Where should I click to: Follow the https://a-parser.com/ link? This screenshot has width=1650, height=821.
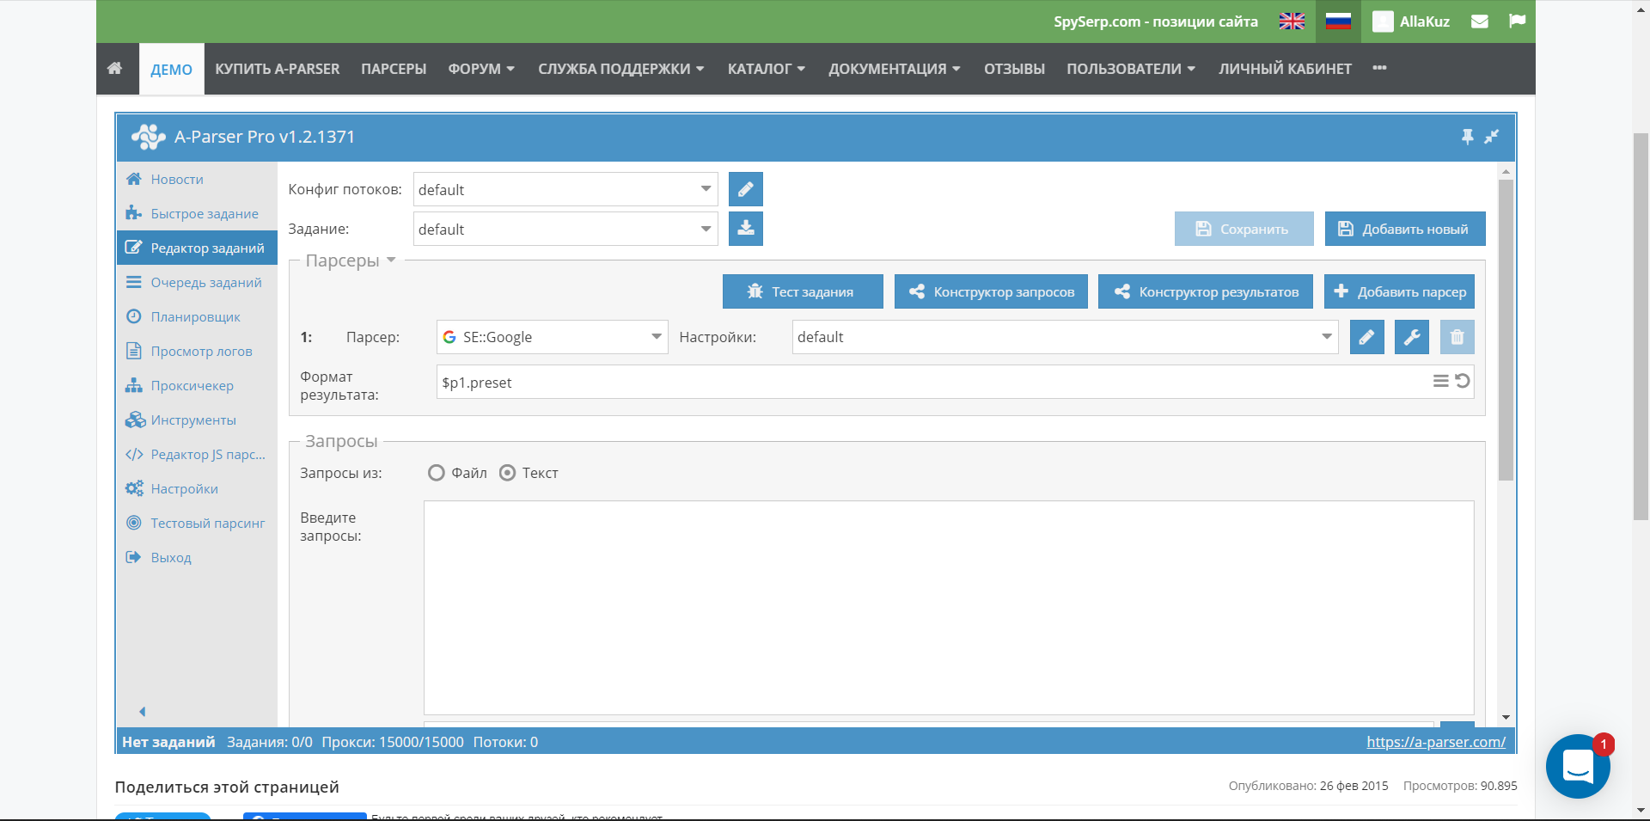(x=1436, y=742)
